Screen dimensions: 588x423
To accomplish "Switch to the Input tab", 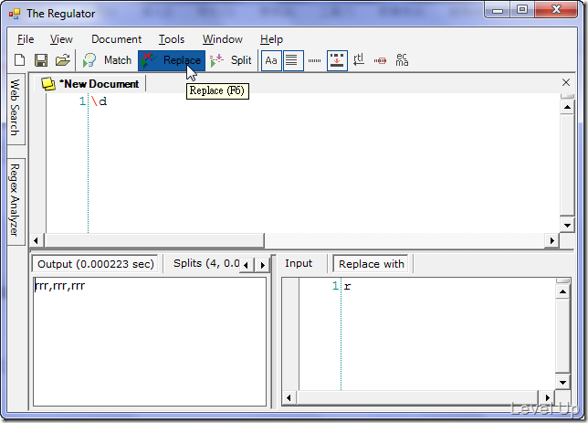I will tap(299, 263).
